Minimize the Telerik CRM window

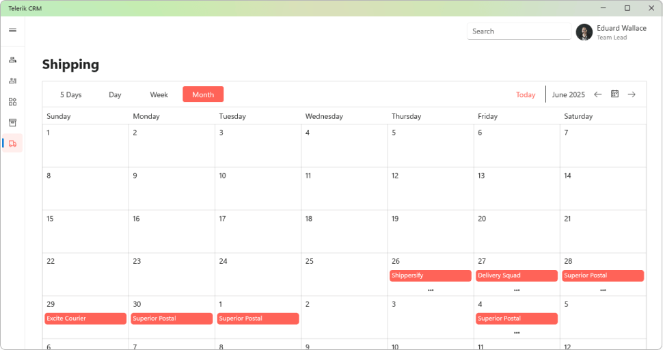tap(604, 8)
